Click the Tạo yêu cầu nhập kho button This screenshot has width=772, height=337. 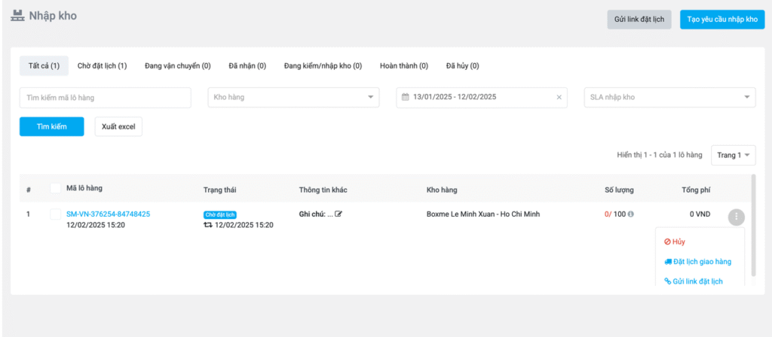point(722,20)
